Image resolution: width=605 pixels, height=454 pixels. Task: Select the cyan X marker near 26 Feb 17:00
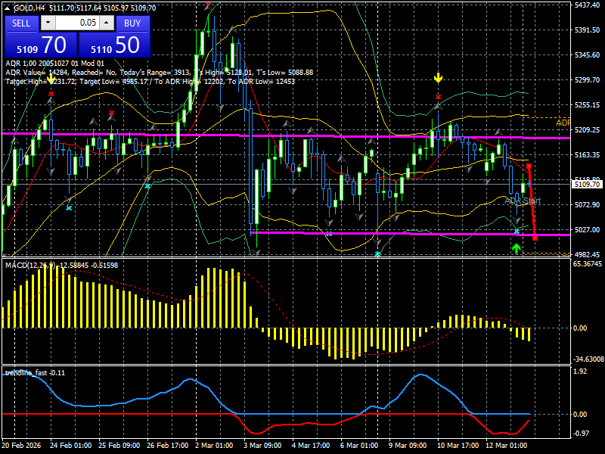(147, 186)
